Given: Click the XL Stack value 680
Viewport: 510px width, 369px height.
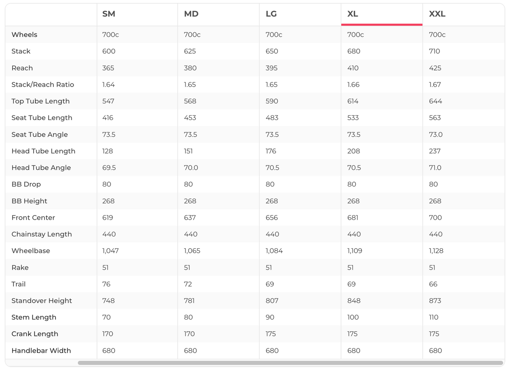Looking at the screenshot, I should coord(354,51).
